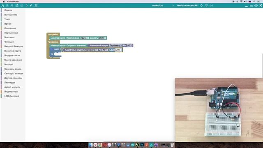The height and width of the screenshot is (148, 263).
Task: Click Spotlight search icon in menu bar
Action: click(254, 1)
